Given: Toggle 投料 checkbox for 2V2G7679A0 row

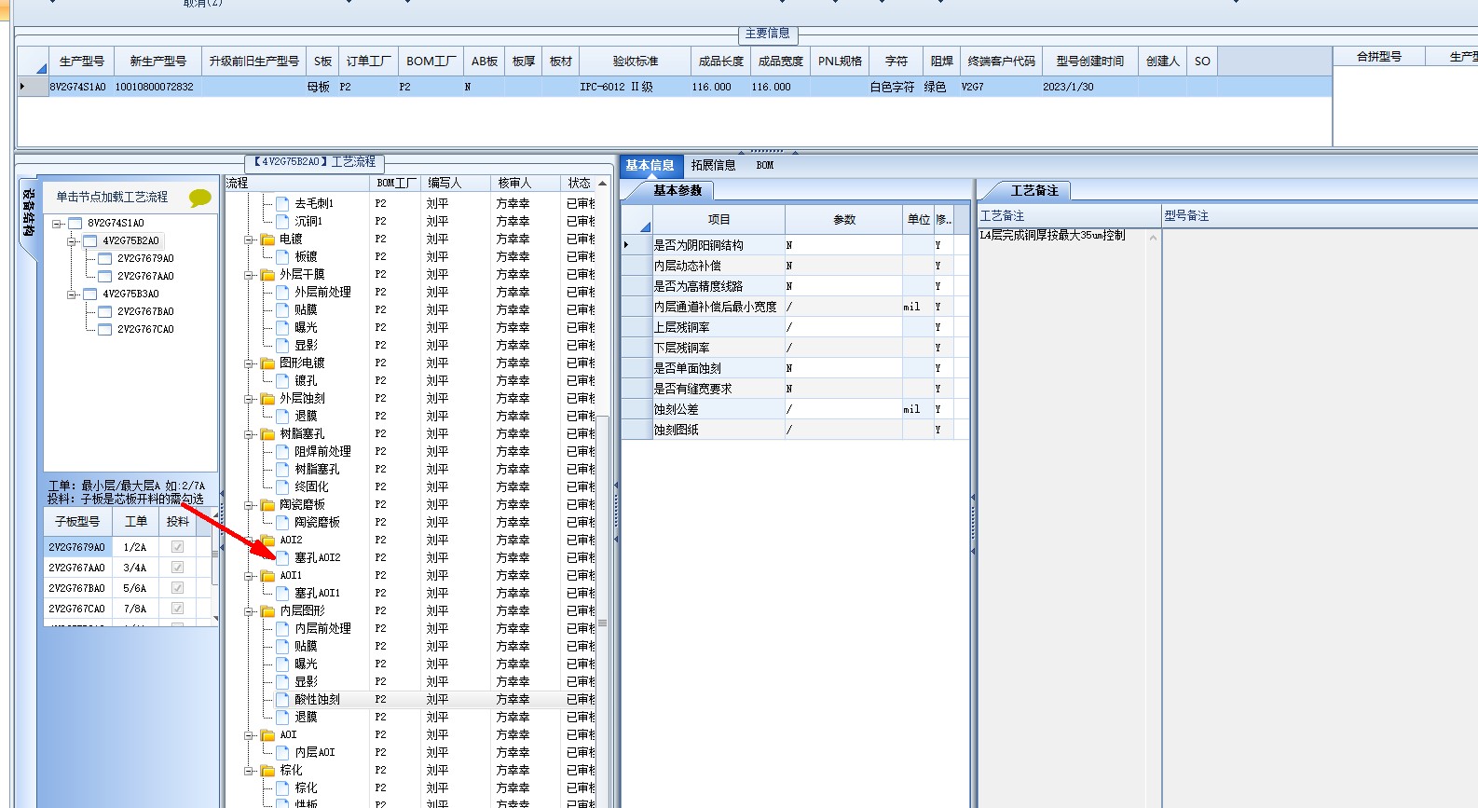Looking at the screenshot, I should pyautogui.click(x=177, y=547).
